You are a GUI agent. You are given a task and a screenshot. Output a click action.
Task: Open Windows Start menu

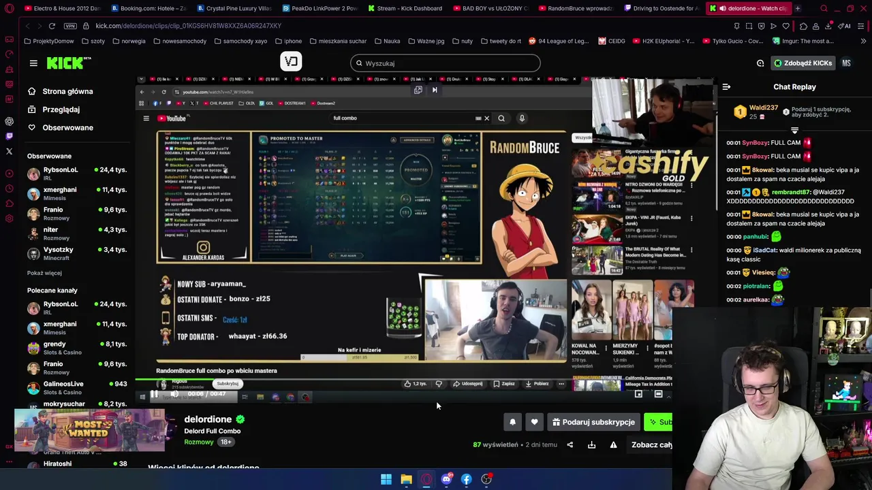386,479
